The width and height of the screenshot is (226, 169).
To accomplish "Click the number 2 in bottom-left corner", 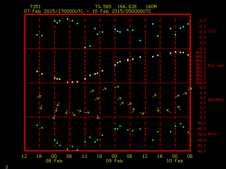I will (6, 166).
